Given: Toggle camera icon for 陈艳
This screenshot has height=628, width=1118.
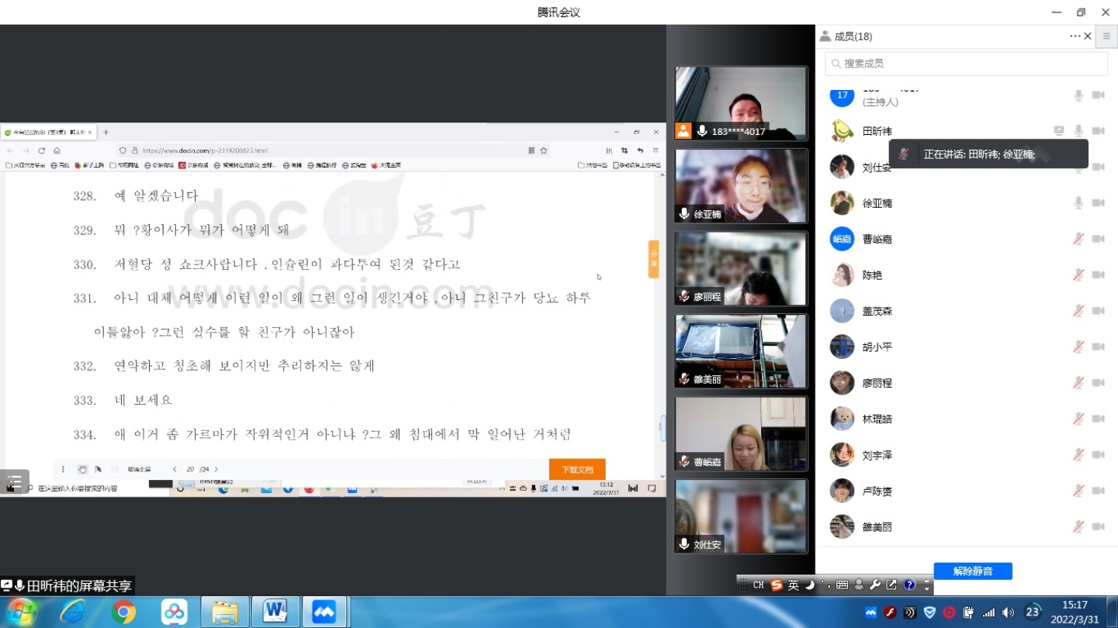Looking at the screenshot, I should [x=1098, y=275].
